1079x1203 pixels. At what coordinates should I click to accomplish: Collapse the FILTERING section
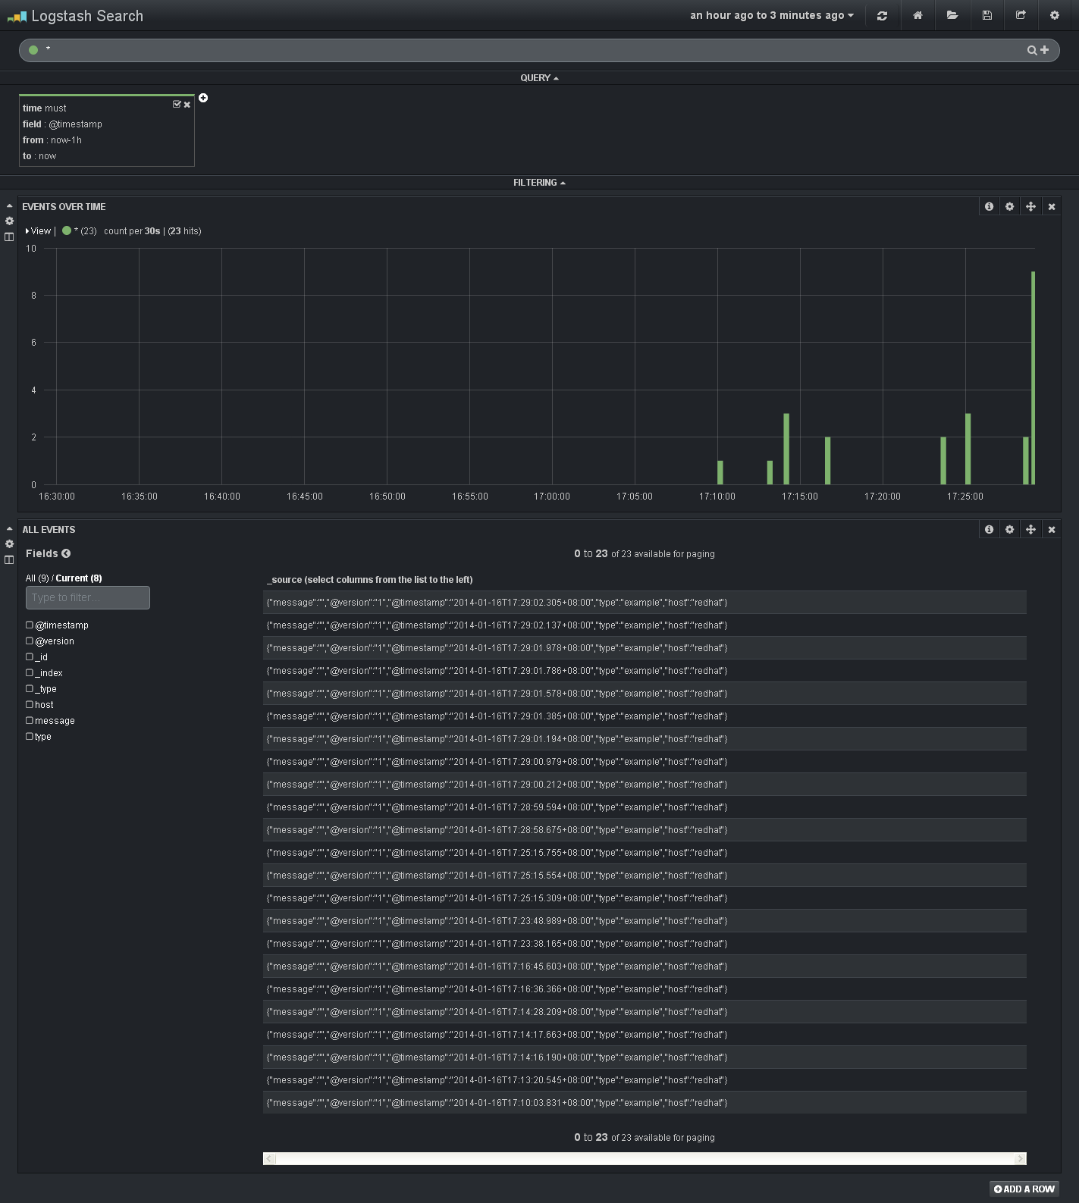pyautogui.click(x=539, y=183)
